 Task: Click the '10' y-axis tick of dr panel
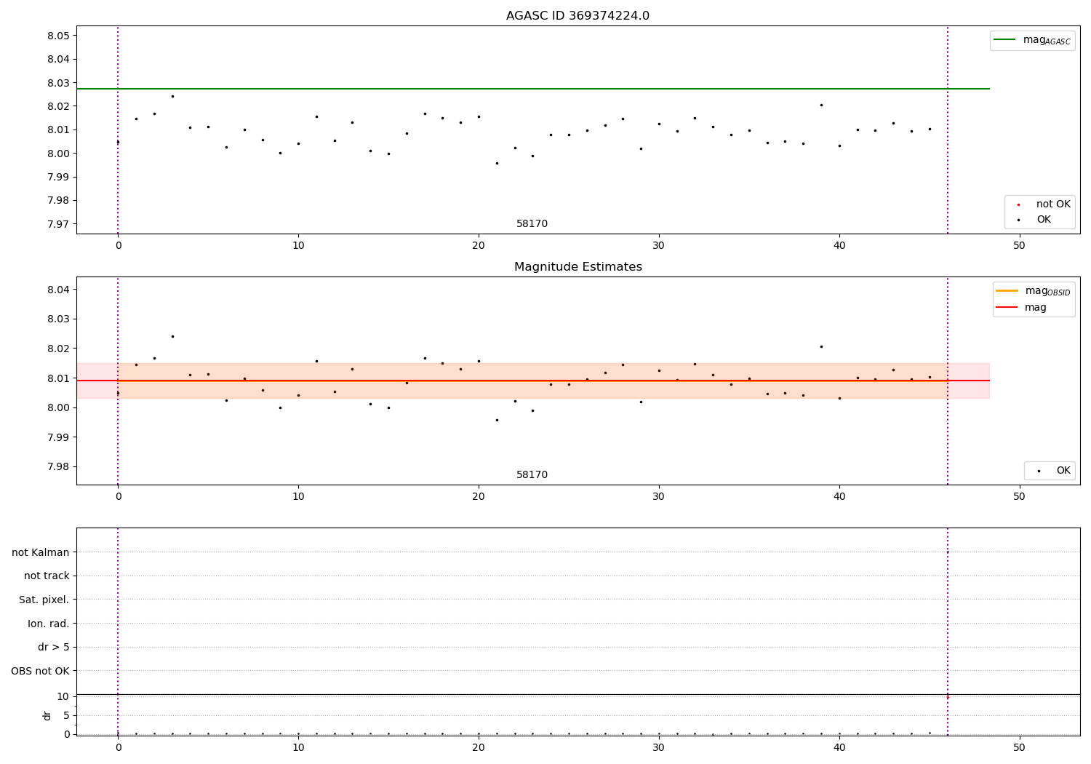(x=63, y=696)
